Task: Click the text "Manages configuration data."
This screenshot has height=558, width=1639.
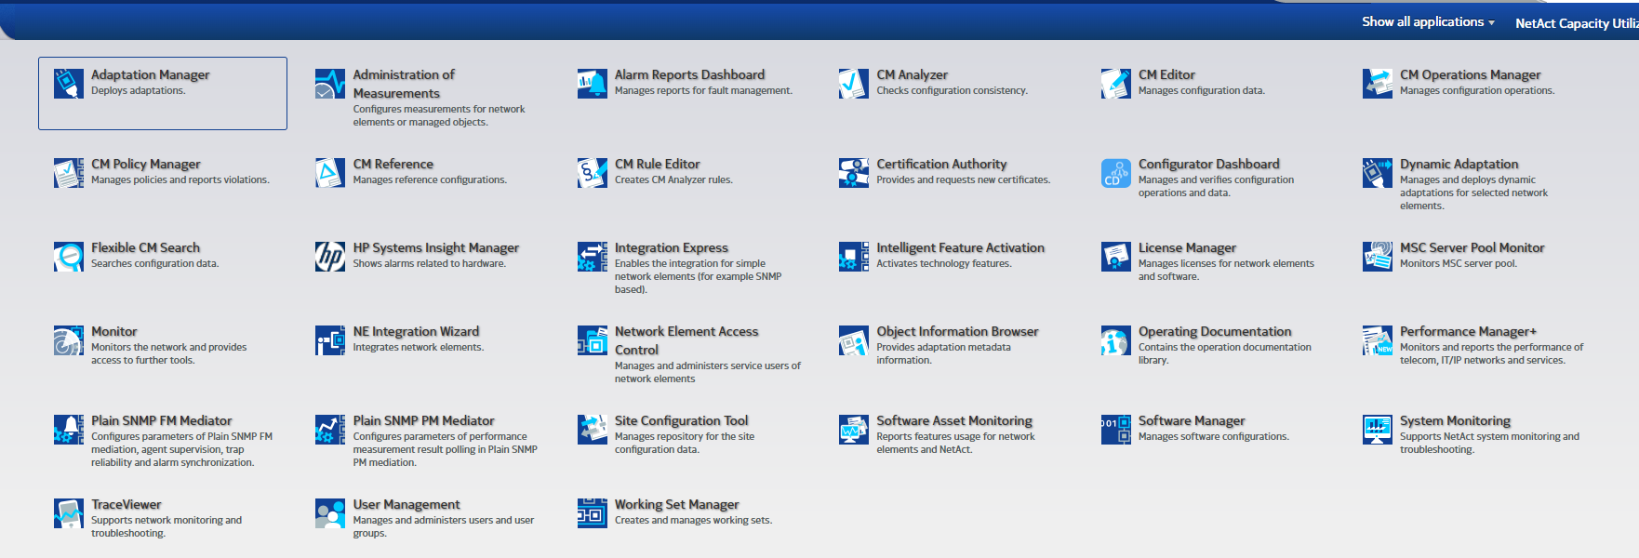Action: 1201,91
